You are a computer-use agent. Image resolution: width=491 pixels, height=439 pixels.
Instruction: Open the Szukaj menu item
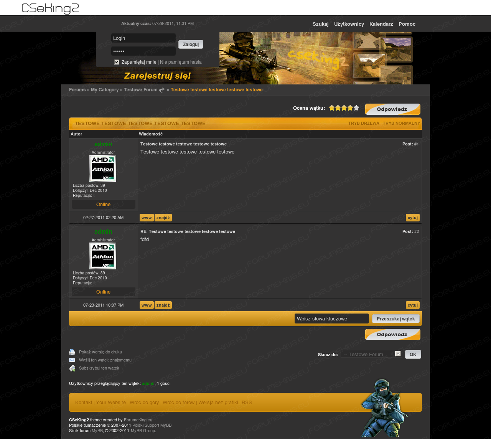click(320, 24)
